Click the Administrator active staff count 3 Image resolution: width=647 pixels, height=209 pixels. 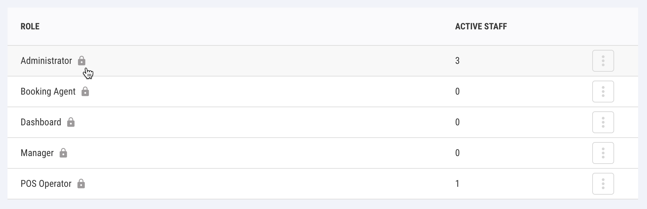[457, 61]
